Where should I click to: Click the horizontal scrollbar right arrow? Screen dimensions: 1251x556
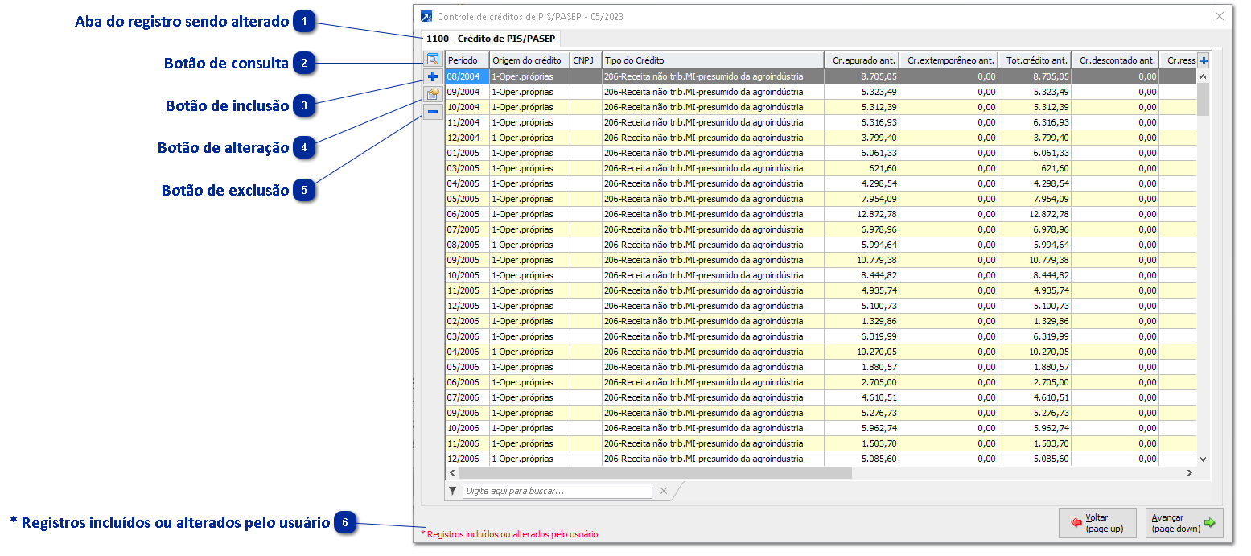coord(1190,473)
